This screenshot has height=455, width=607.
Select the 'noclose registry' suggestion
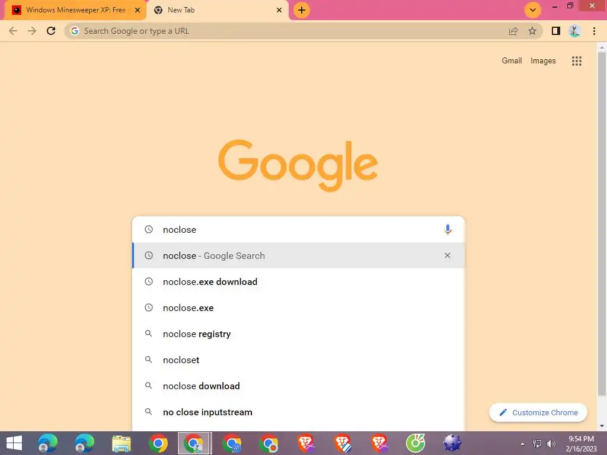tap(298, 334)
